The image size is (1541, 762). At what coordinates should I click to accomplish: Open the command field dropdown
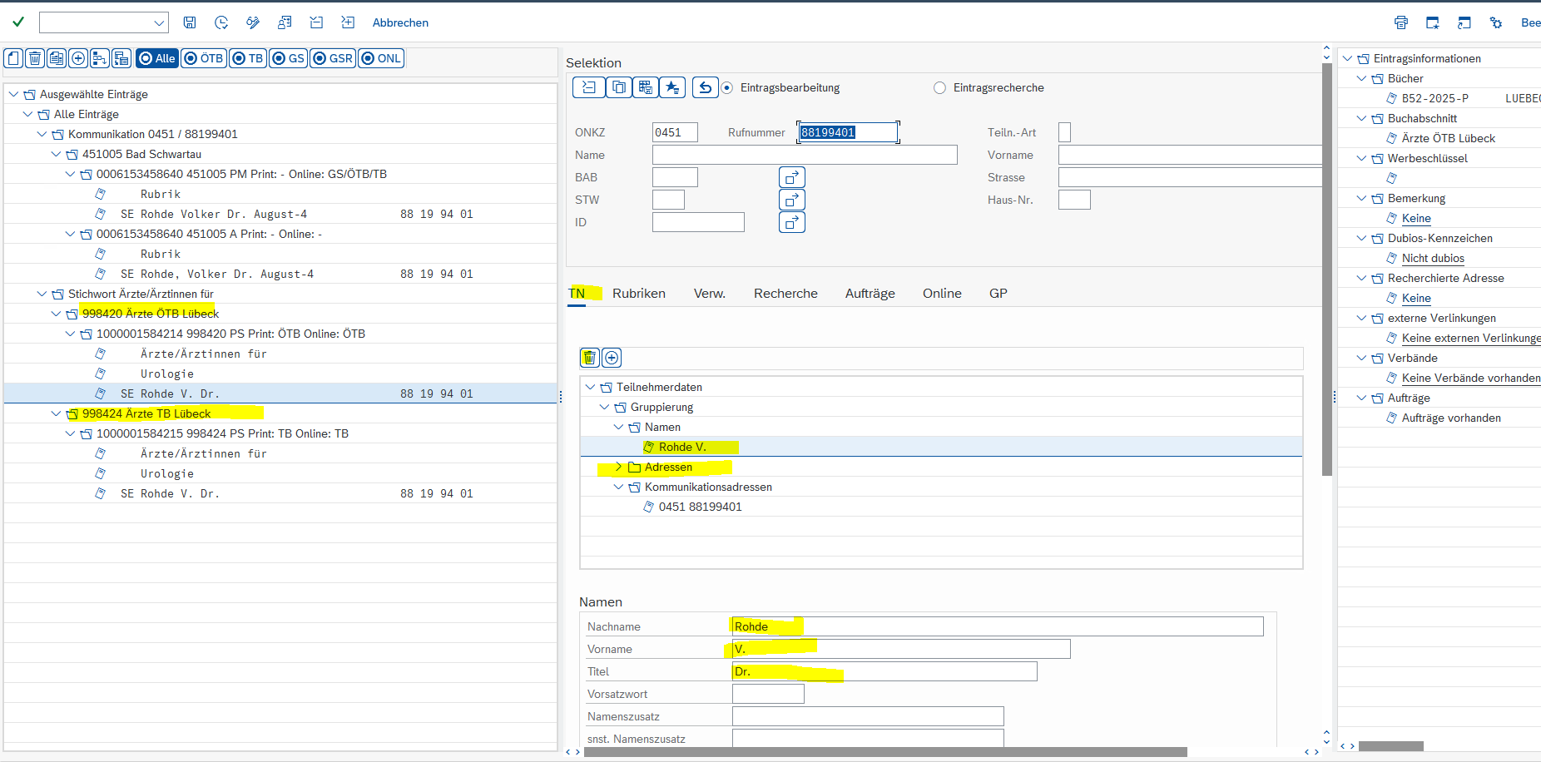point(159,22)
